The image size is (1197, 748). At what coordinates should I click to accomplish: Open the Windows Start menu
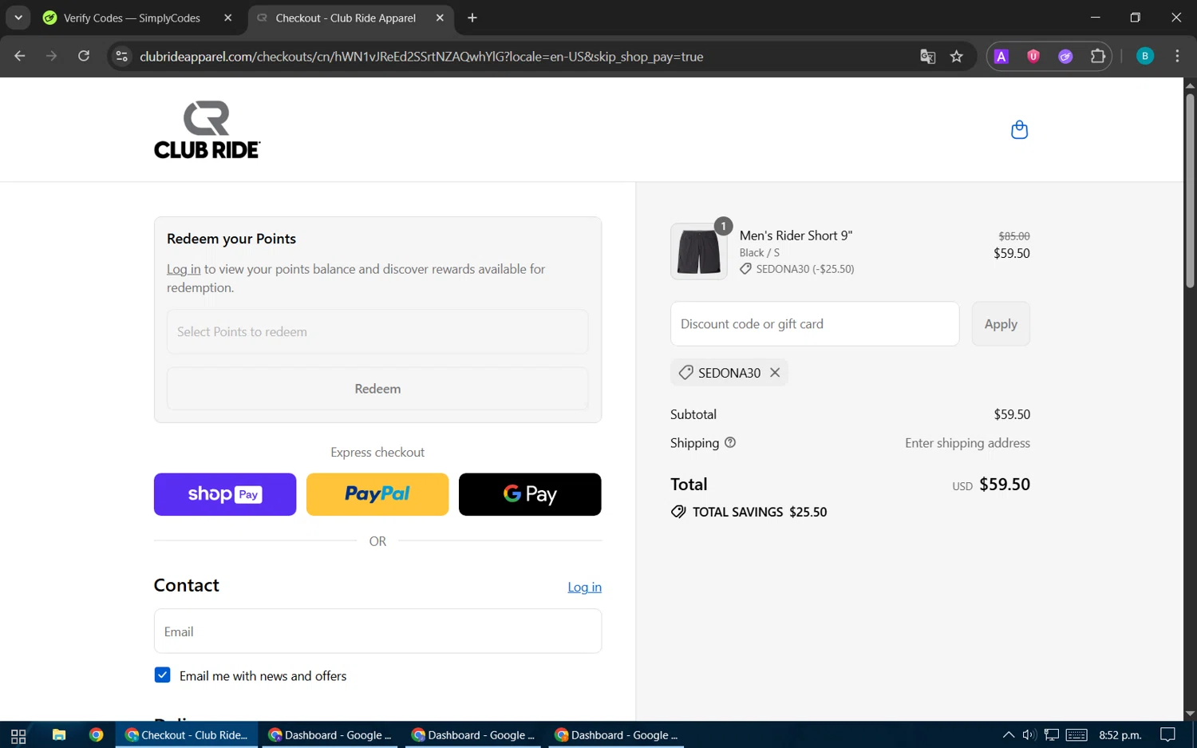(x=18, y=735)
